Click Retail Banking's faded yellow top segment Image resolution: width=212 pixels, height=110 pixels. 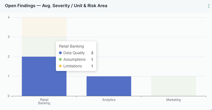click(44, 27)
